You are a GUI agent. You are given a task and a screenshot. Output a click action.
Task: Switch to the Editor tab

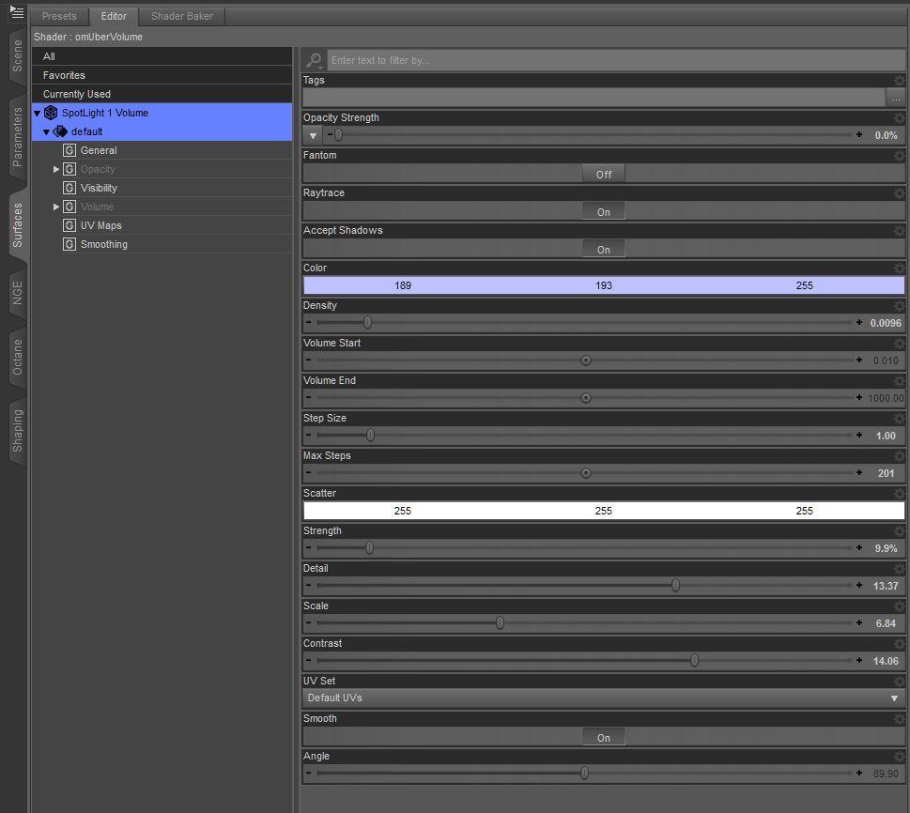pyautogui.click(x=114, y=16)
